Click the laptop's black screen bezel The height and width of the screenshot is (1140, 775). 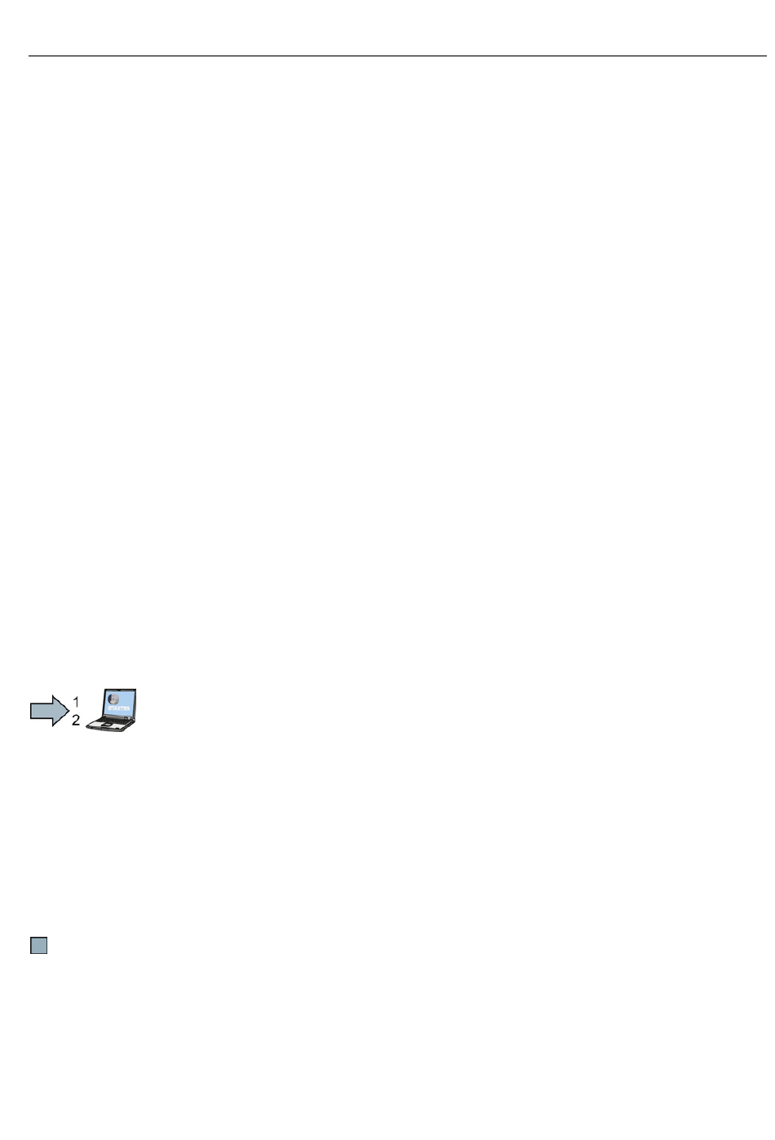tap(120, 690)
